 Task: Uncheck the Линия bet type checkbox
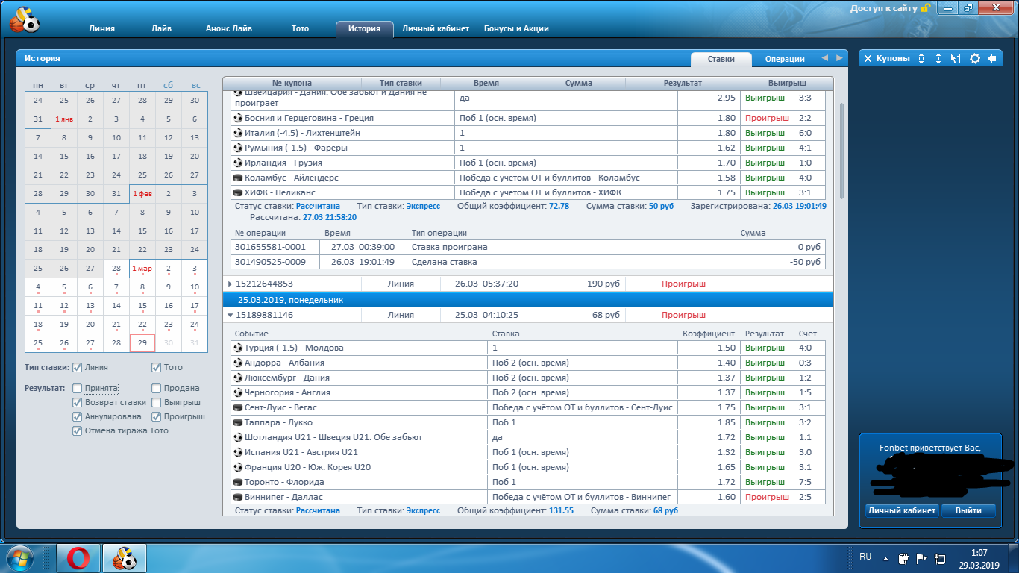[78, 367]
